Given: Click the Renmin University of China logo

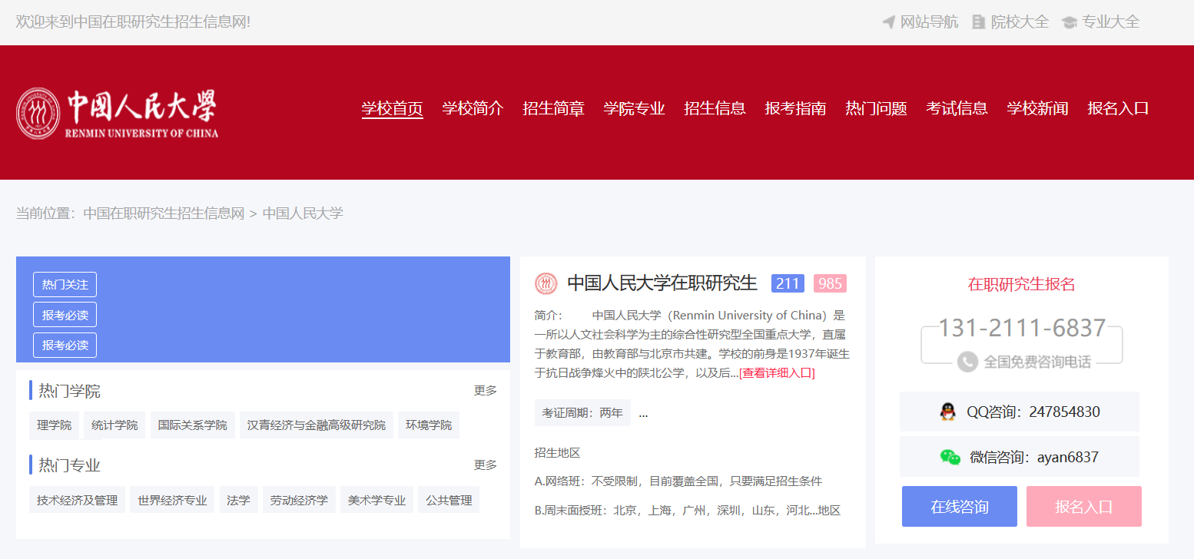Looking at the screenshot, I should pos(117,114).
